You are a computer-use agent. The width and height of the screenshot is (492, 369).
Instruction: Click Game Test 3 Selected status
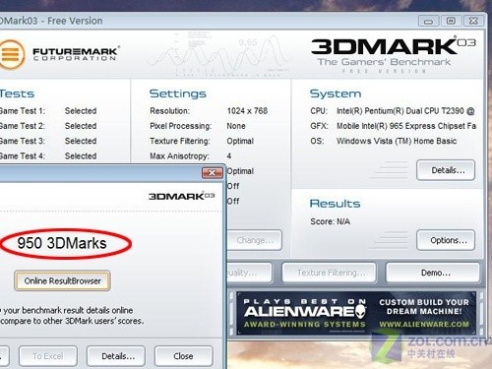81,141
